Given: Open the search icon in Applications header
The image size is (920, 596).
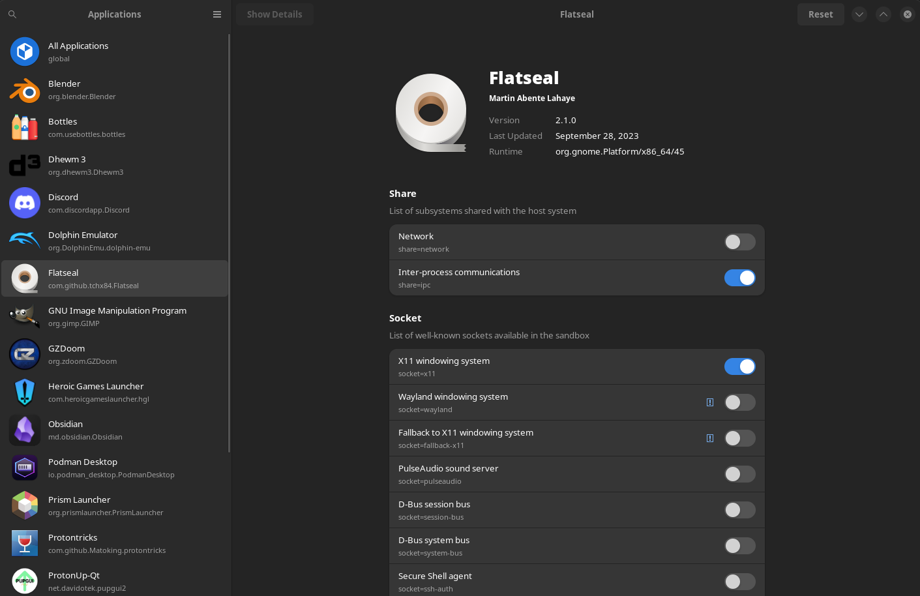Looking at the screenshot, I should (x=12, y=14).
